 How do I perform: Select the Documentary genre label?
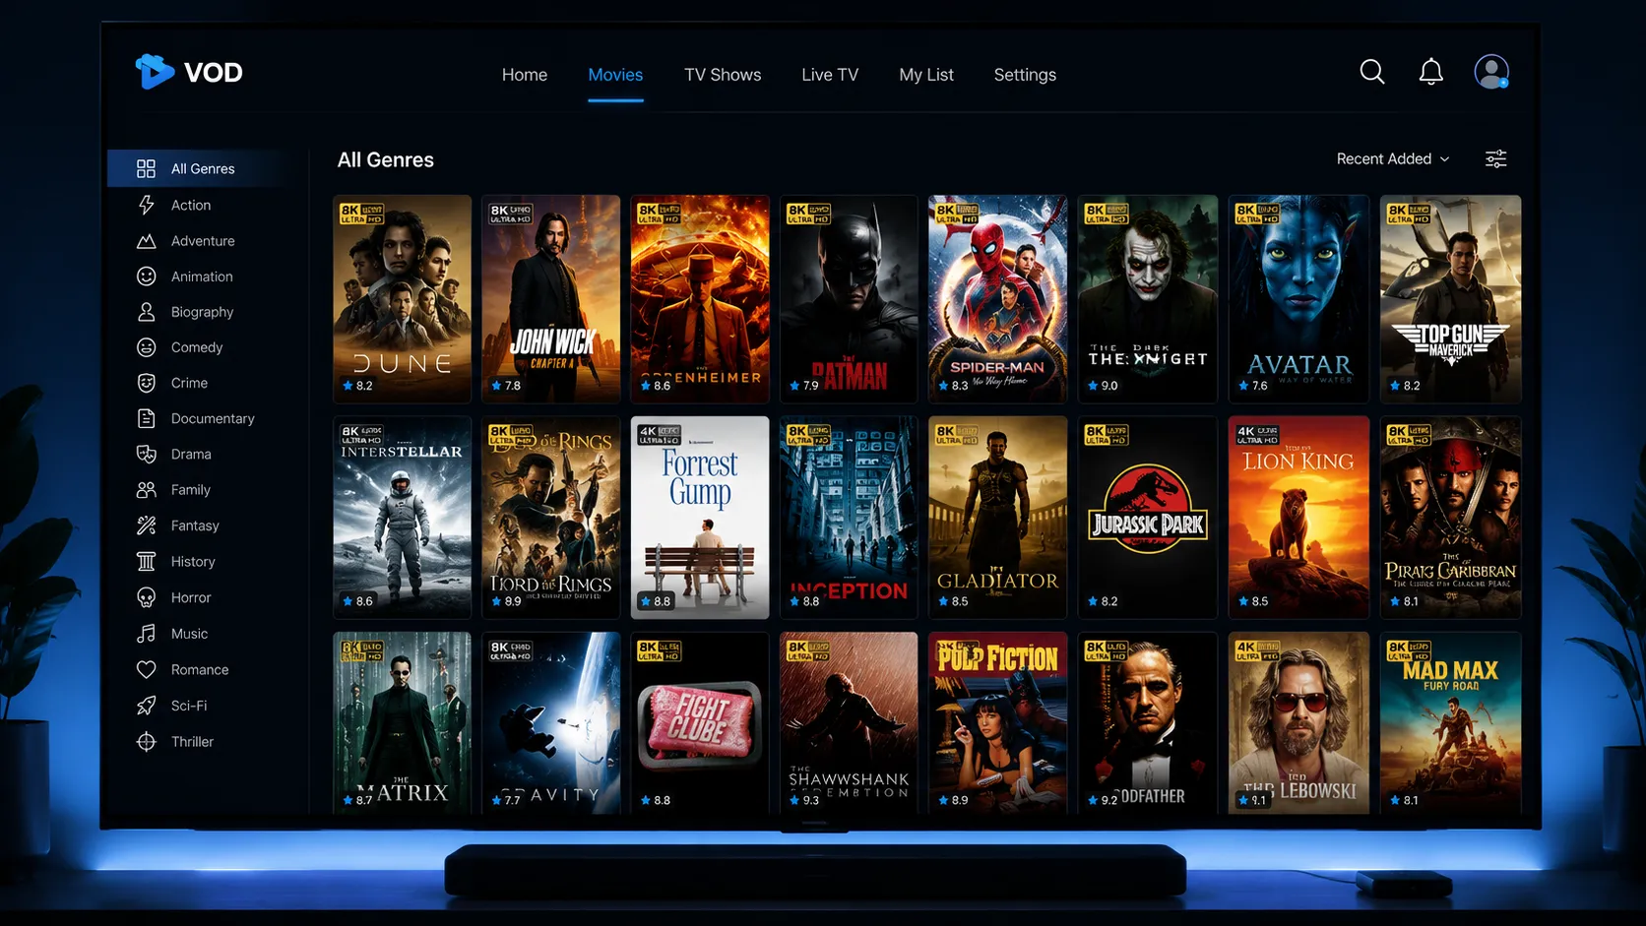pyautogui.click(x=213, y=418)
